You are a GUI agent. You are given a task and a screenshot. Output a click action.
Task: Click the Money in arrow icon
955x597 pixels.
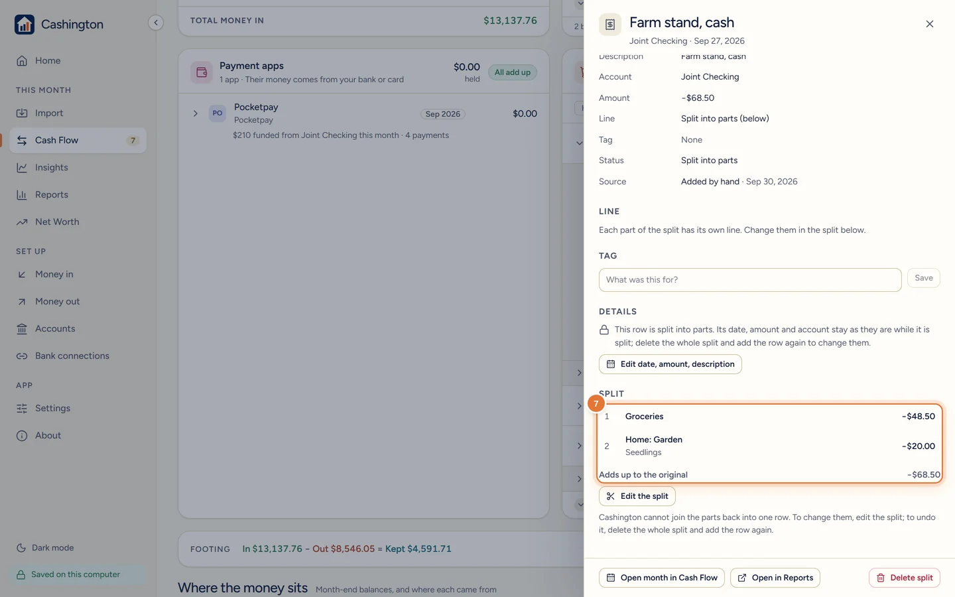pyautogui.click(x=22, y=274)
